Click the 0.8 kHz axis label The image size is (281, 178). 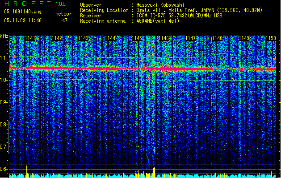coord(4,125)
